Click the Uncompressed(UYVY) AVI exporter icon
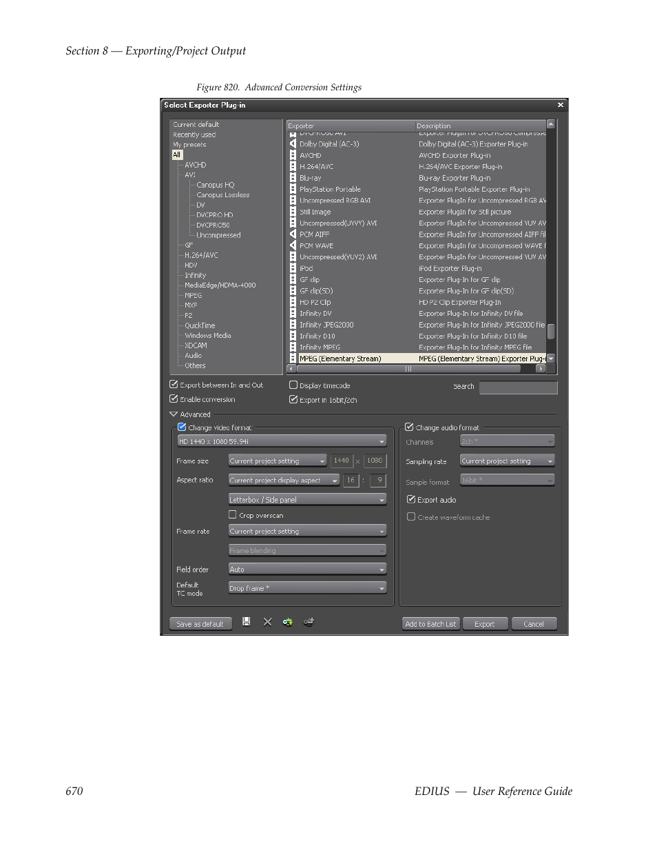This screenshot has width=657, height=846. [x=293, y=223]
